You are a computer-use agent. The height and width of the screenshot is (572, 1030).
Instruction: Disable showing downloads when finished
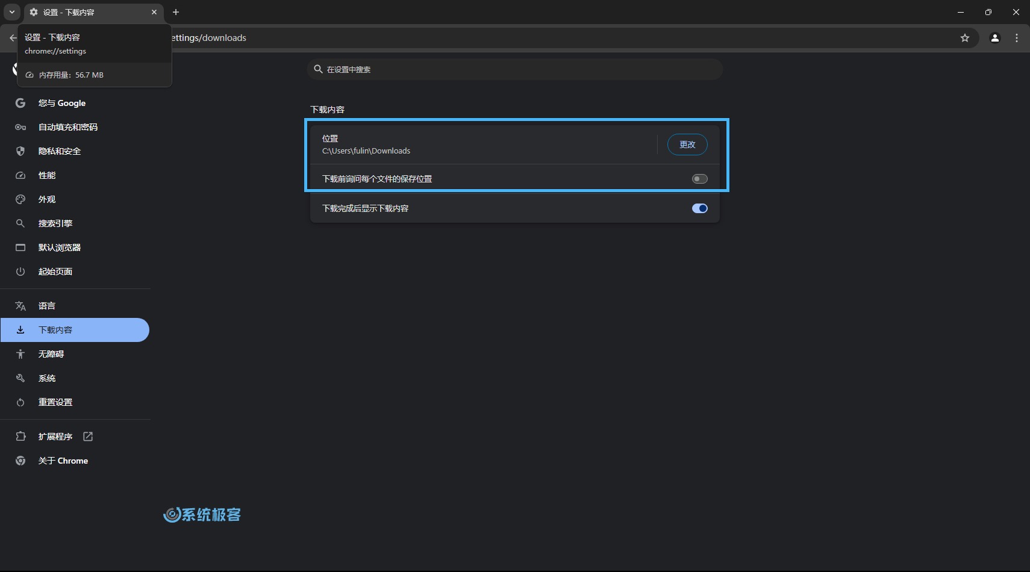coord(699,208)
